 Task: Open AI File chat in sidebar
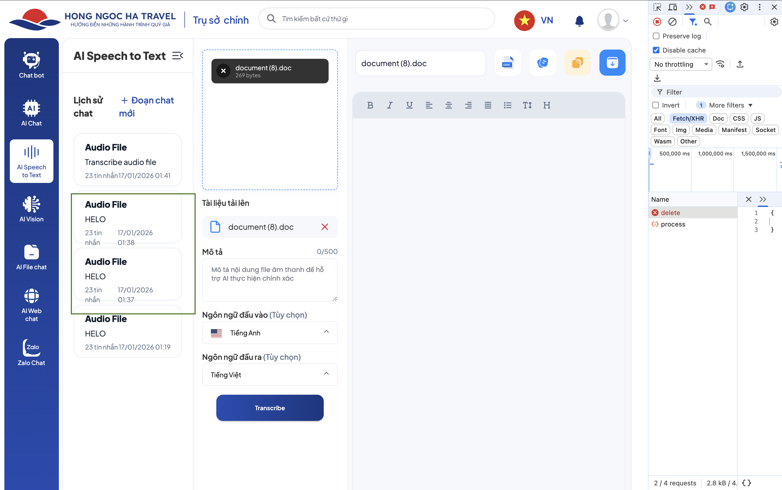31,257
